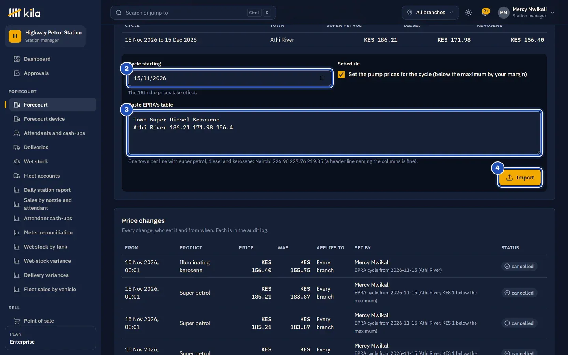The image size is (568, 355).
Task: Click the Attendants and cash-ups people icon
Action: (x=17, y=133)
